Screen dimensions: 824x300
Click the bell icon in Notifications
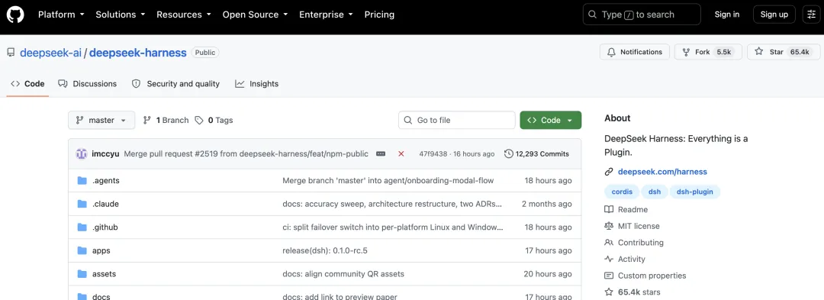click(x=611, y=52)
